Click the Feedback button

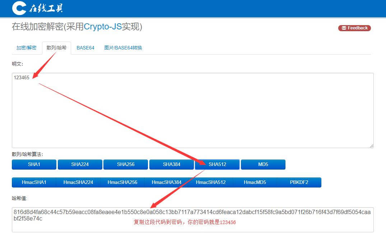354,28
